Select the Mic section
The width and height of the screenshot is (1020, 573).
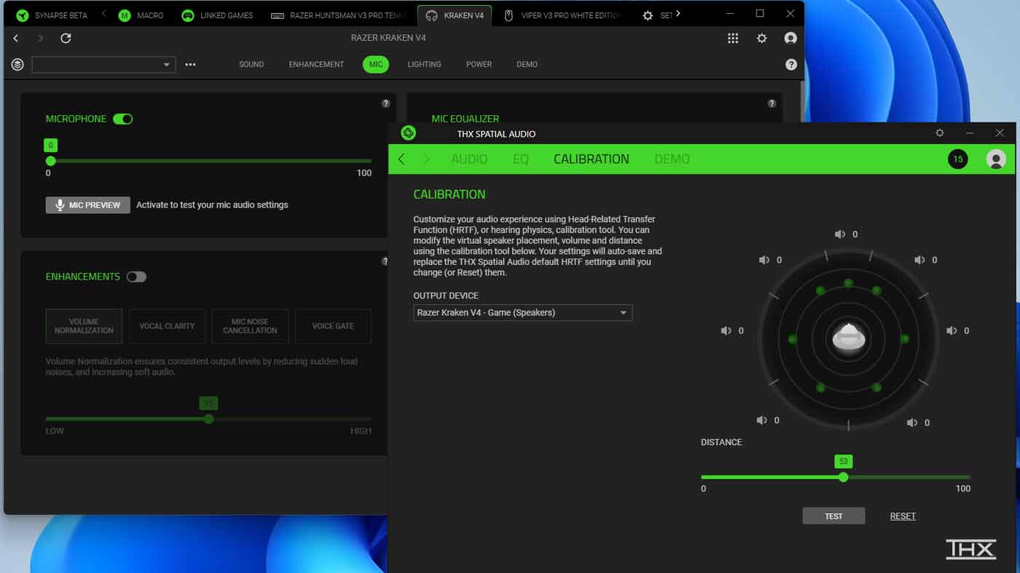[x=376, y=64]
